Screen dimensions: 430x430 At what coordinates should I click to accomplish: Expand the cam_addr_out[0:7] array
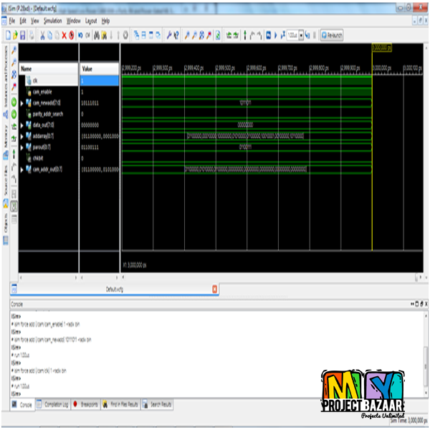[x=22, y=168]
